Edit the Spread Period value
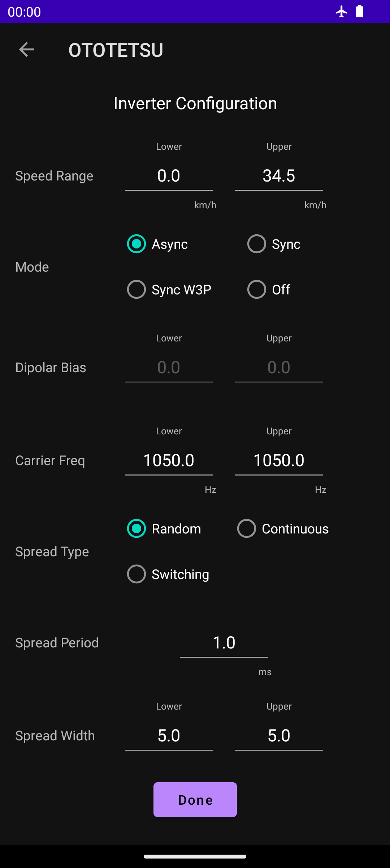The width and height of the screenshot is (390, 868). 224,643
